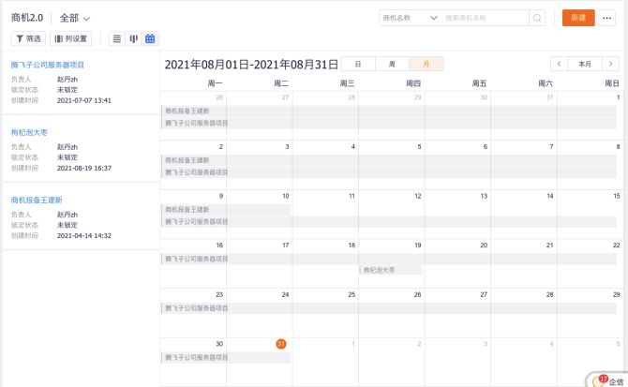Select the calendar view icon

pyautogui.click(x=150, y=38)
